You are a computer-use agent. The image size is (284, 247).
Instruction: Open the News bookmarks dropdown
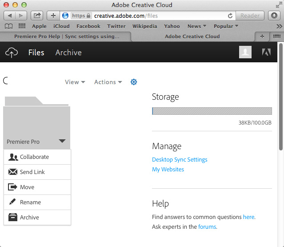[x=197, y=26]
